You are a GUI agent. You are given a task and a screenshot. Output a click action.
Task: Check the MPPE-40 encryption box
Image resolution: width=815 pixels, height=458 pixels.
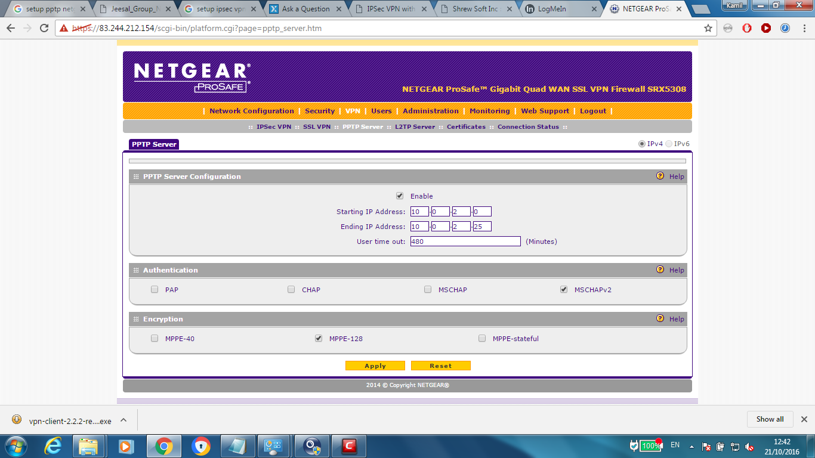click(x=155, y=338)
